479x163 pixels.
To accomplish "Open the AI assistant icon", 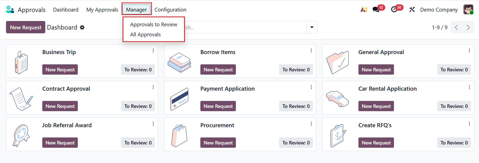I will pyautogui.click(x=364, y=10).
